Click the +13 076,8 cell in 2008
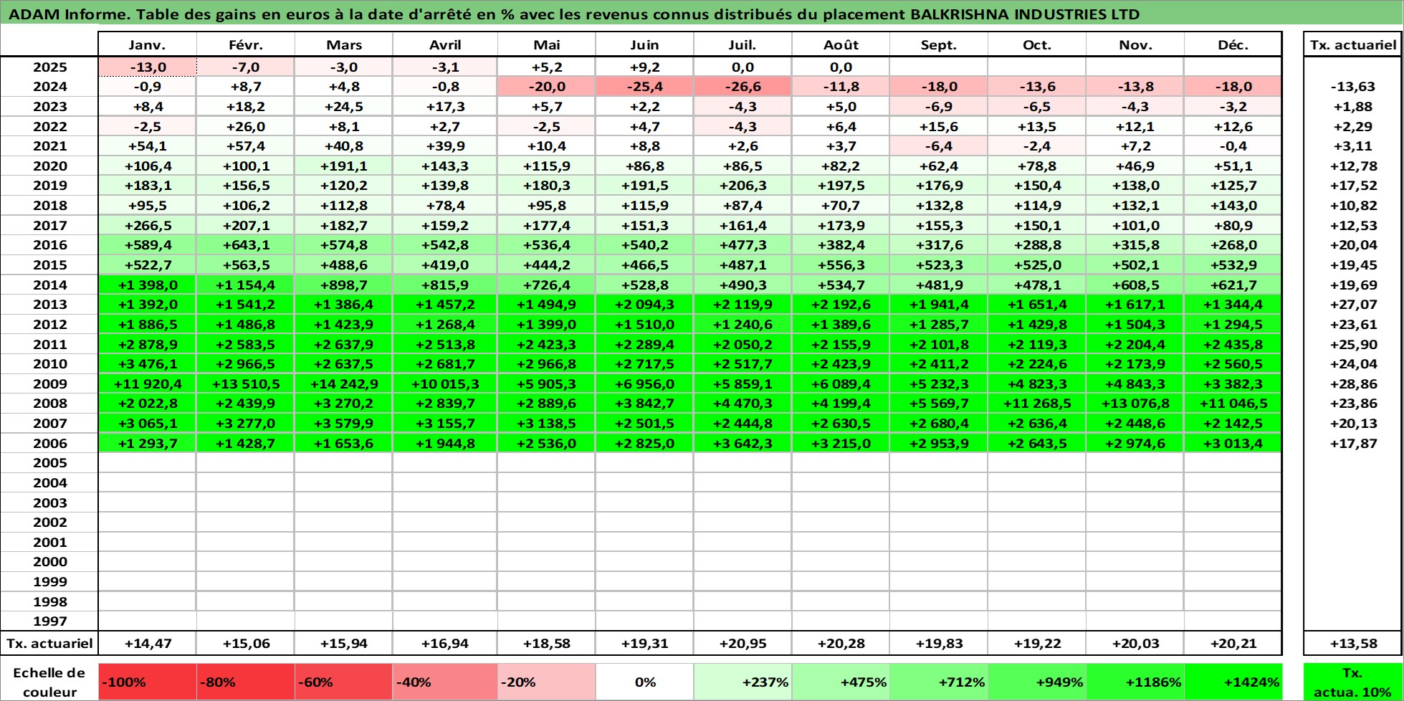This screenshot has height=701, width=1404. [x=1135, y=404]
